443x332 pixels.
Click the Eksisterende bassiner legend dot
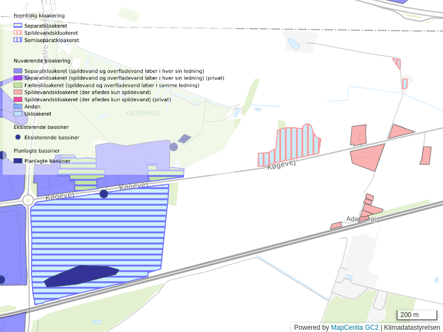(x=18, y=137)
